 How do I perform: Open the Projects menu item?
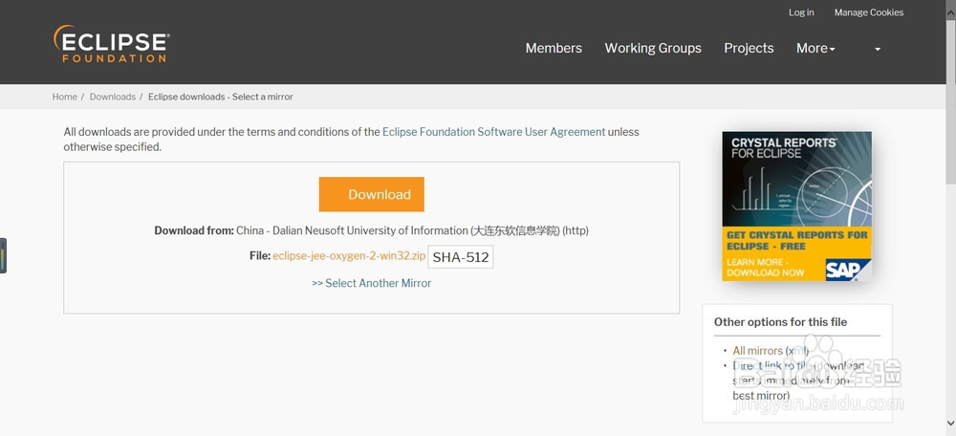(x=749, y=48)
